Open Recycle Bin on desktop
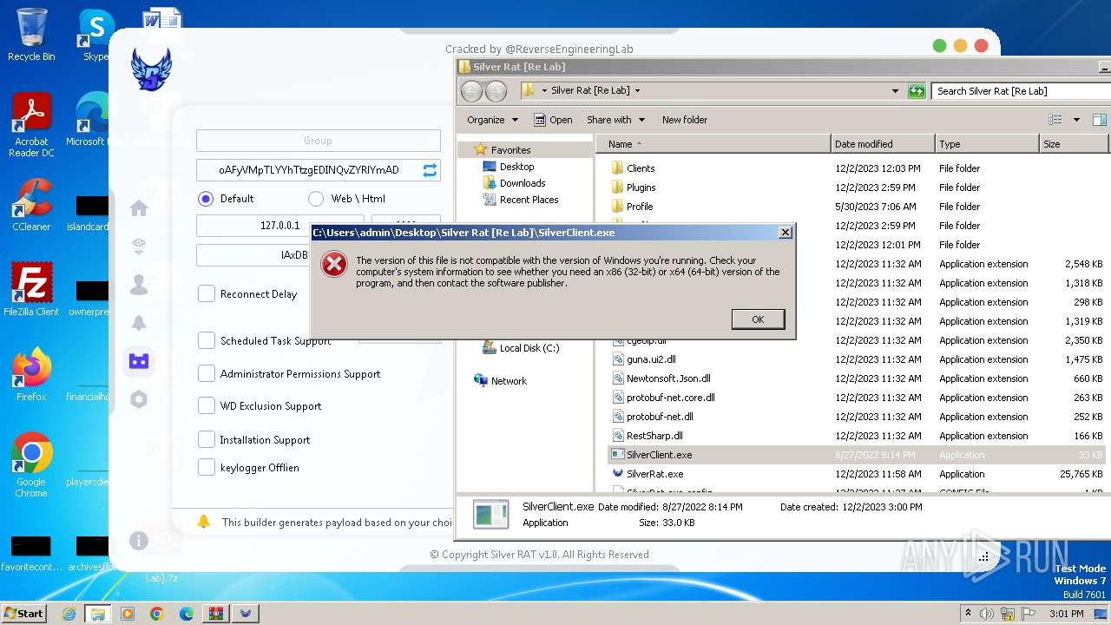 click(x=31, y=35)
